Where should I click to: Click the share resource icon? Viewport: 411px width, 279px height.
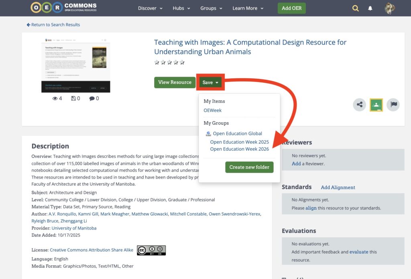pos(359,105)
